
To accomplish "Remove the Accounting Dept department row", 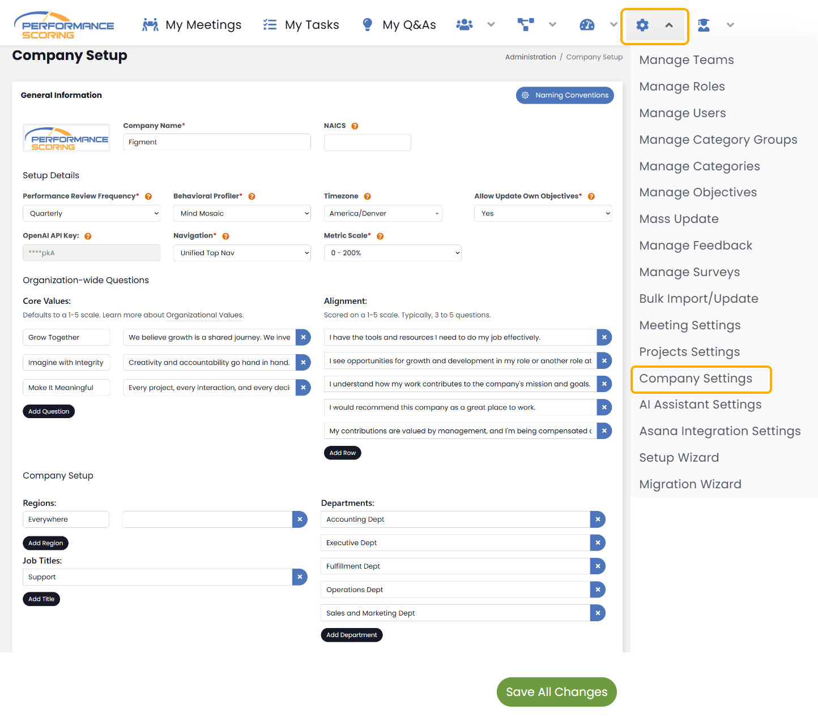I will (598, 519).
